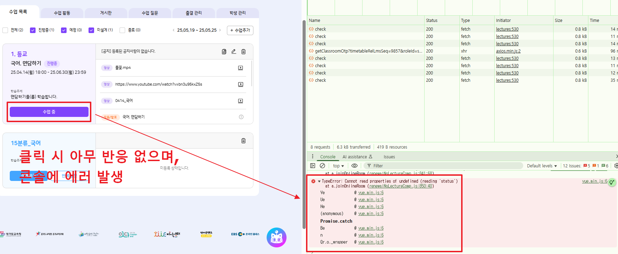Collapse the TypeError stack trace triangle
This screenshot has width=618, height=254.
point(319,181)
